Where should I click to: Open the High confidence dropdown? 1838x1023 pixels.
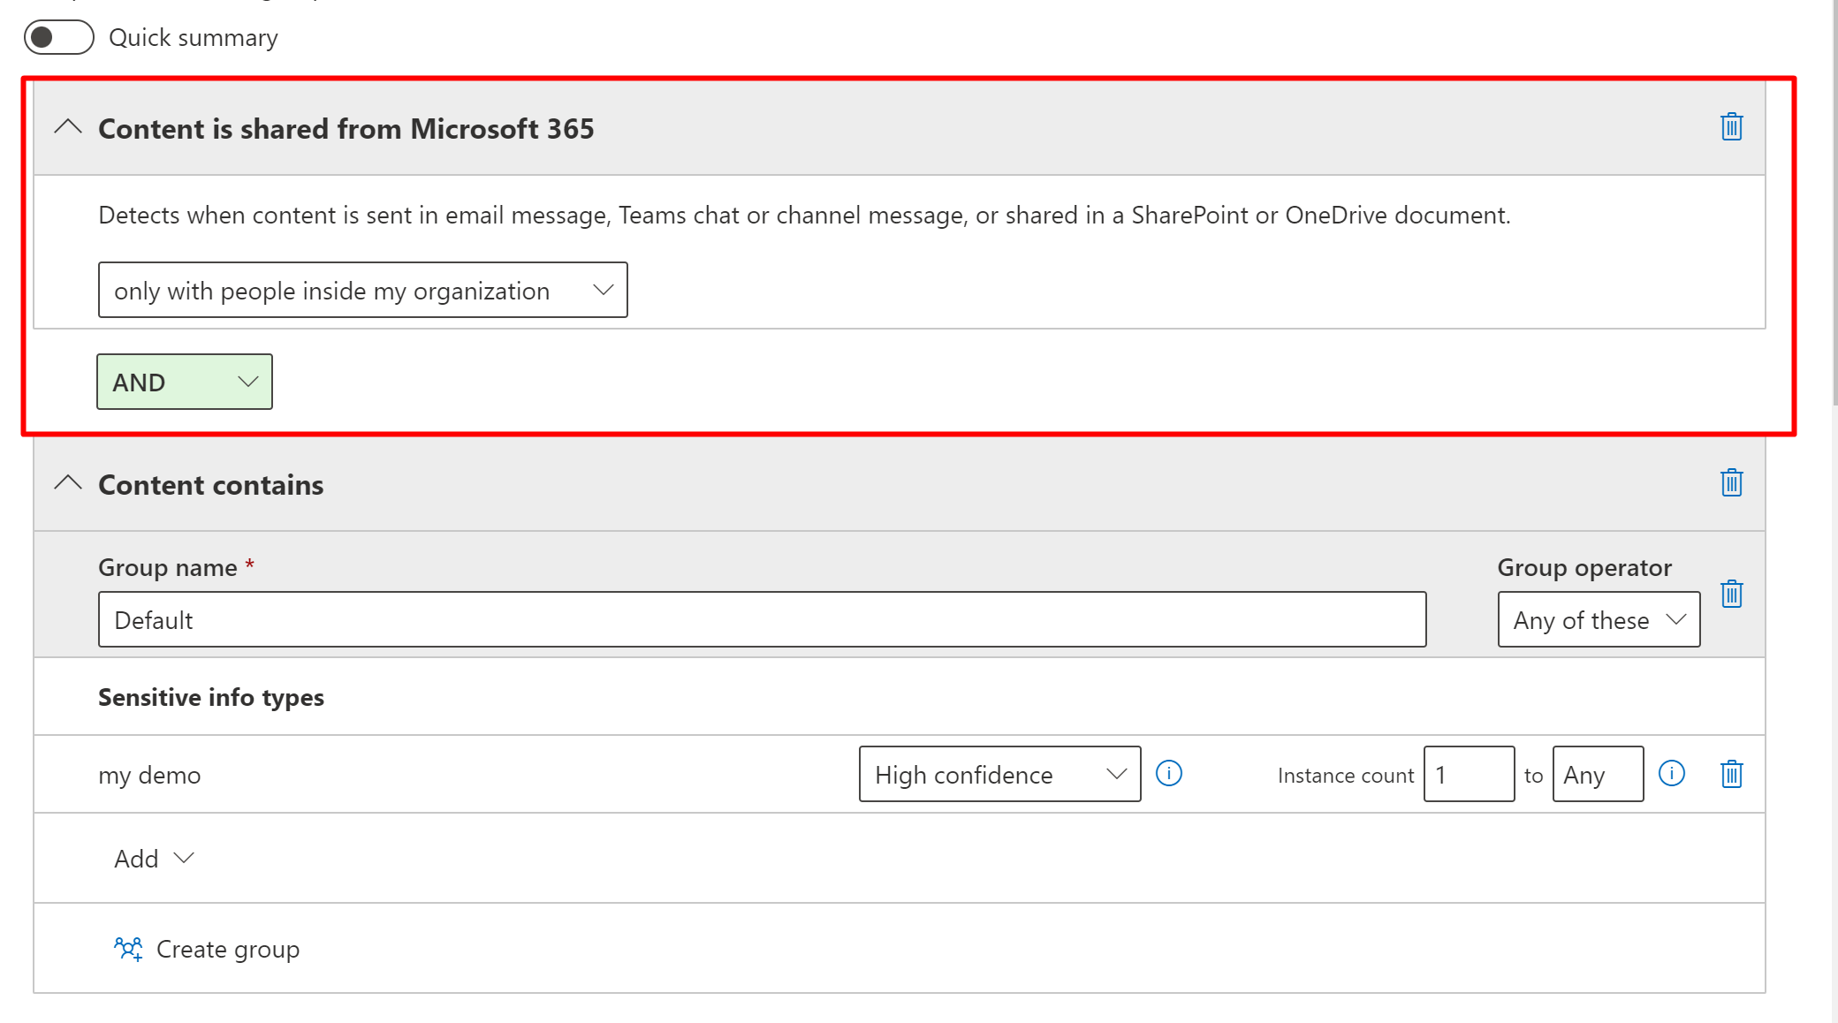pos(999,774)
